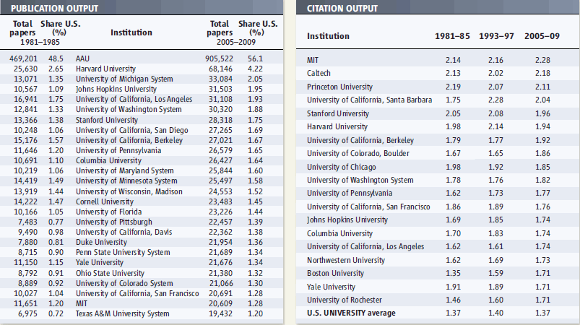Select University of California, Los Angeles publication row
Screen dimensions: 580x325
134,99
